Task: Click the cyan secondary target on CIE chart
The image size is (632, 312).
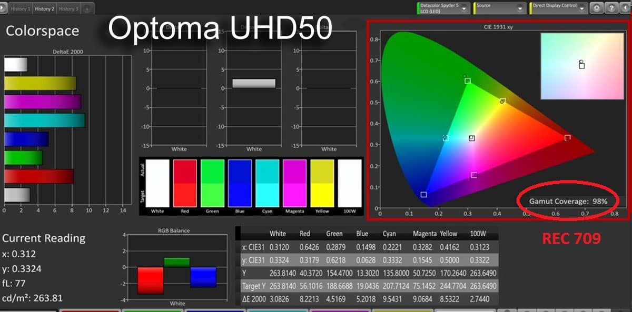Action: pyautogui.click(x=446, y=138)
